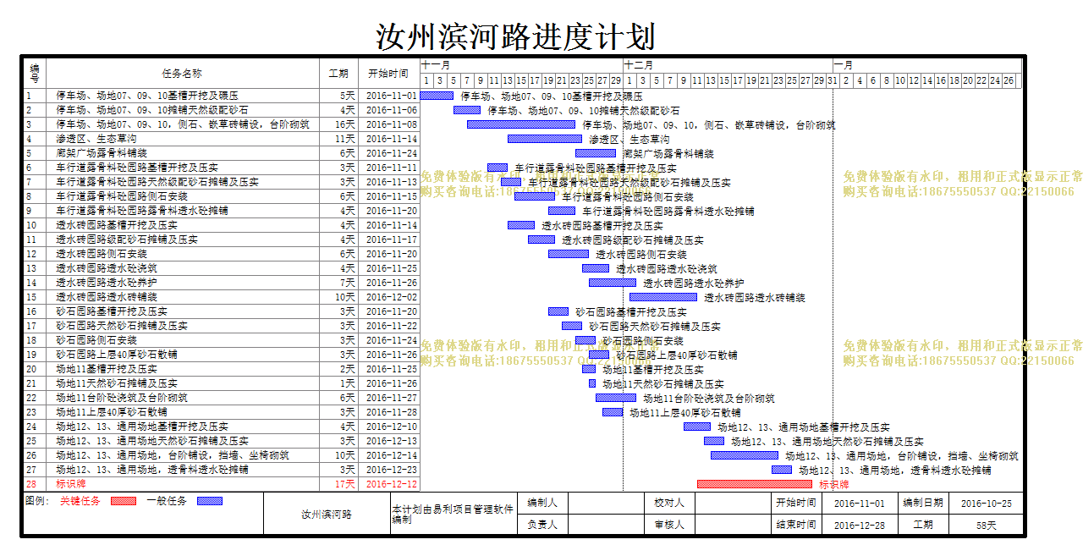Screen dimensions: 1083x556
Task: Click the chart title 汝州滨河路进度计划
Action: (x=515, y=36)
